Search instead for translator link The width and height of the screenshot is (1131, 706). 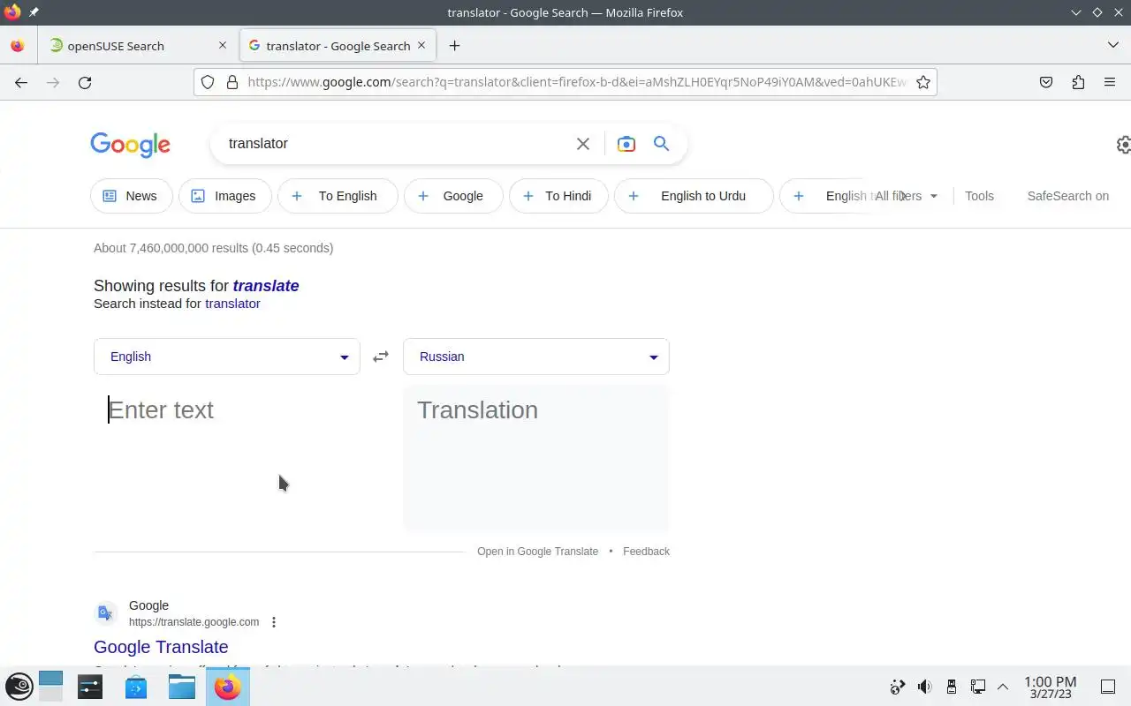click(x=232, y=304)
